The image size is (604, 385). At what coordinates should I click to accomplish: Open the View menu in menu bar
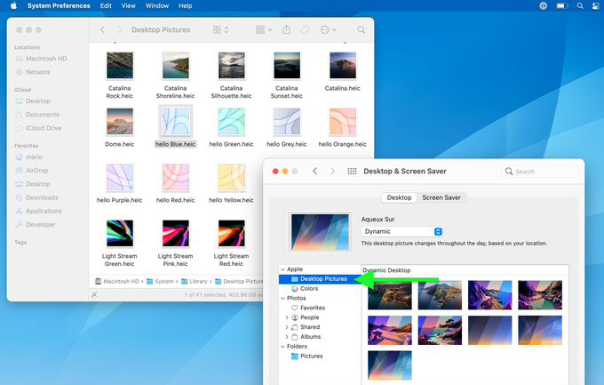pyautogui.click(x=128, y=5)
